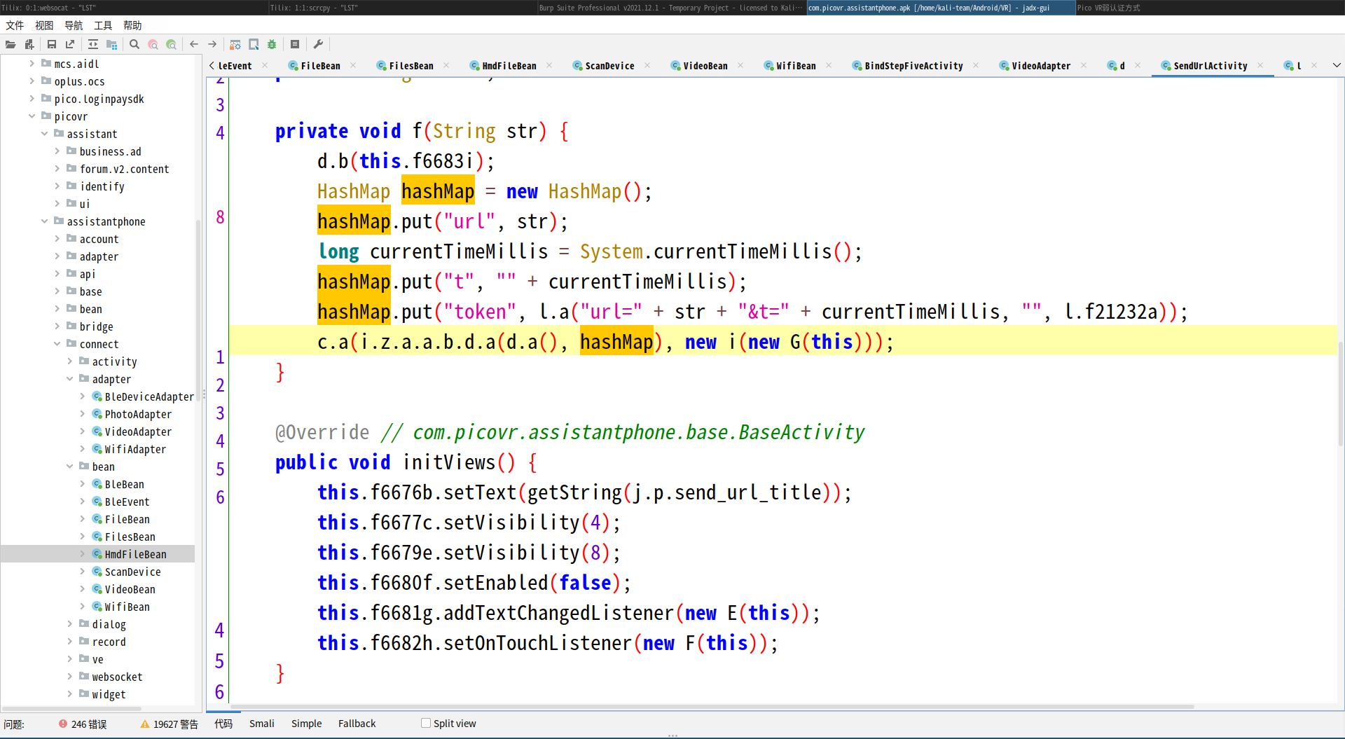
Task: Open Text search magnifier icon
Action: coord(134,44)
